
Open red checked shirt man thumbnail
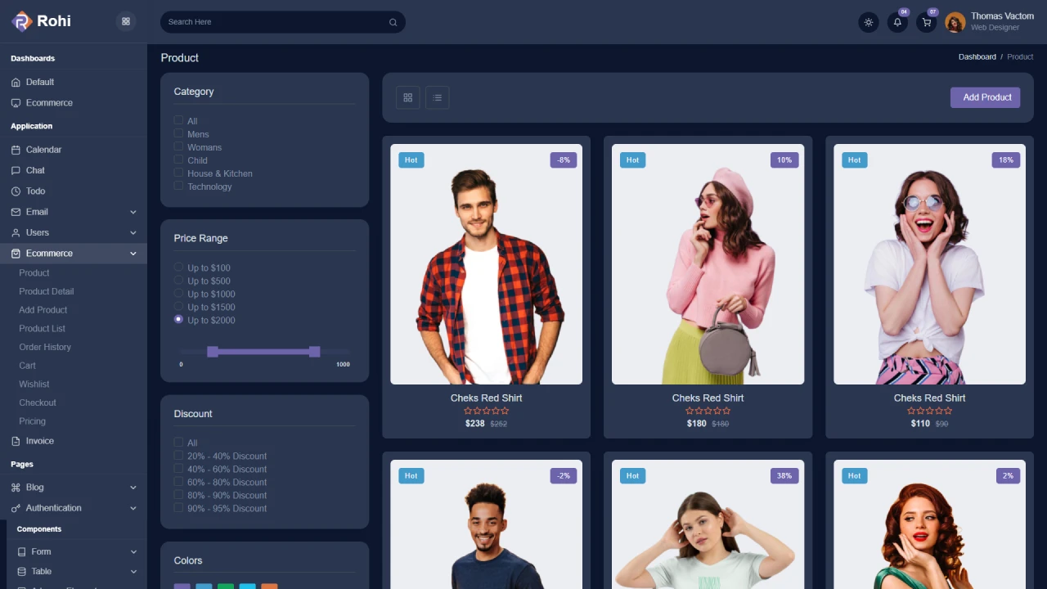tap(486, 264)
